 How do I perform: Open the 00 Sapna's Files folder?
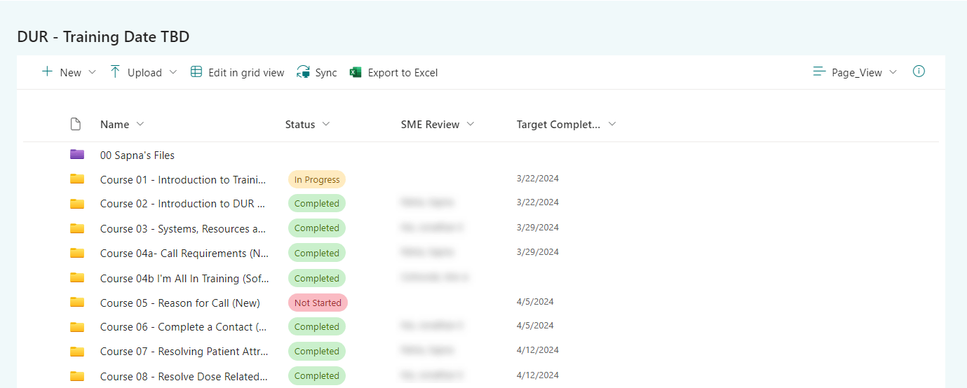[137, 155]
